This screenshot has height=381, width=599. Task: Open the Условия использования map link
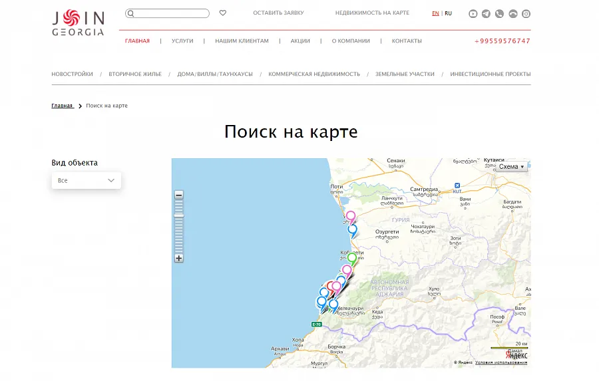(501, 362)
